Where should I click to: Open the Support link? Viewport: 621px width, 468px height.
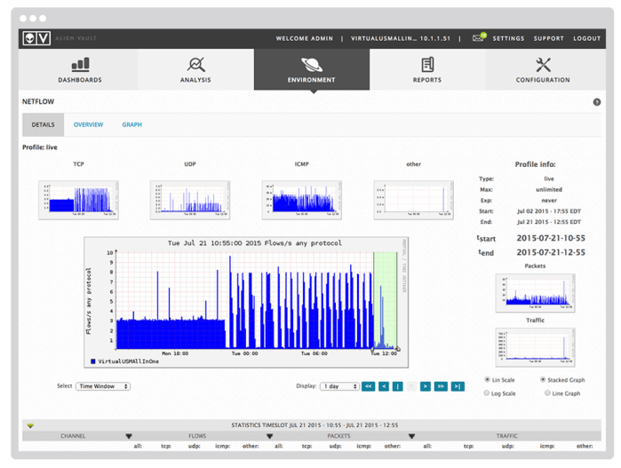[x=548, y=39]
